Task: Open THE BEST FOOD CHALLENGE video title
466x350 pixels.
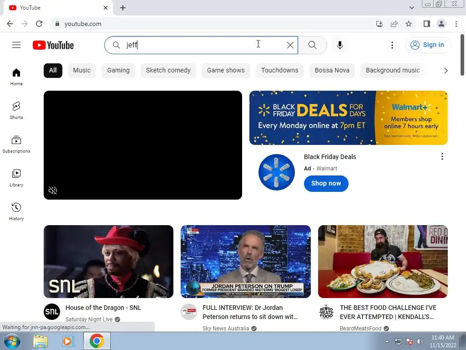Action: [x=388, y=312]
